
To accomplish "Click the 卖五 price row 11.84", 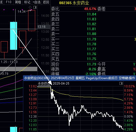I will tap(93, 14).
